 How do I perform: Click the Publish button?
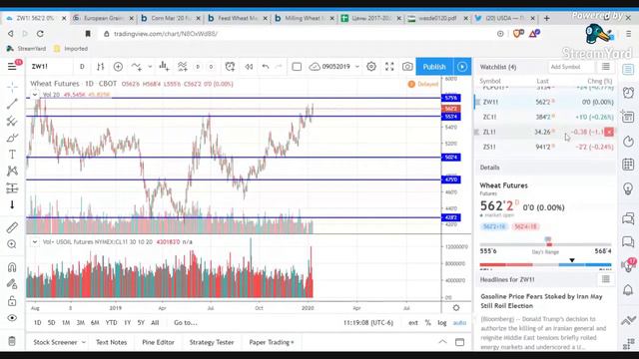[434, 67]
